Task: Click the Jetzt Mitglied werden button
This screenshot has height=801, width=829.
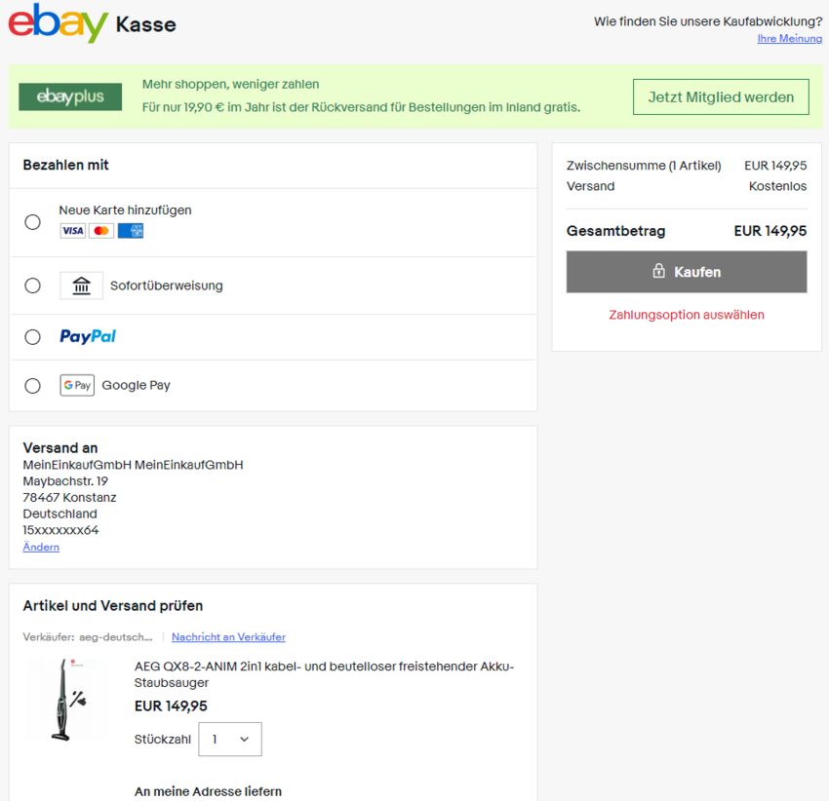Action: tap(721, 96)
